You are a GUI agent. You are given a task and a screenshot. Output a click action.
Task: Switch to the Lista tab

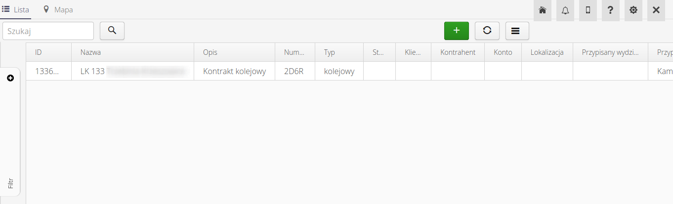[16, 9]
